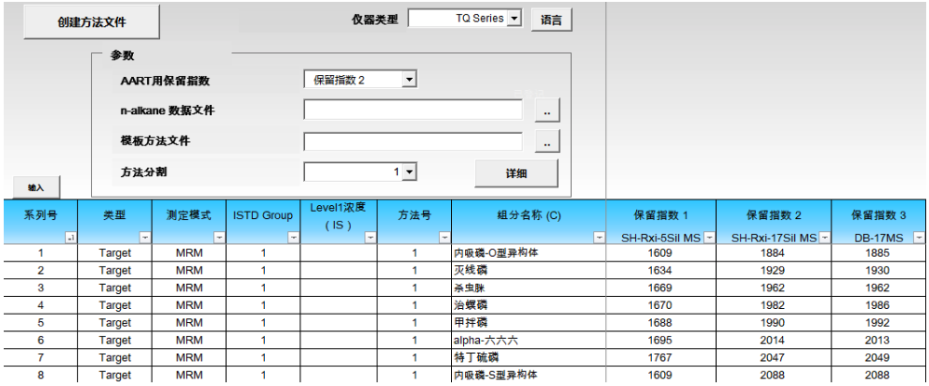The width and height of the screenshot is (929, 386).
Task: Open the 仪器类型 TQ Series dropdown
Action: point(514,19)
